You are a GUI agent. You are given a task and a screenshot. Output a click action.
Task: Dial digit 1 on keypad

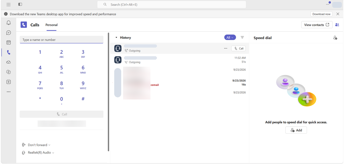click(40, 52)
